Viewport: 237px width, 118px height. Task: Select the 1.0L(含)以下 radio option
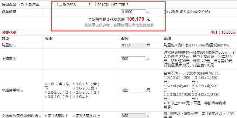[46, 84]
